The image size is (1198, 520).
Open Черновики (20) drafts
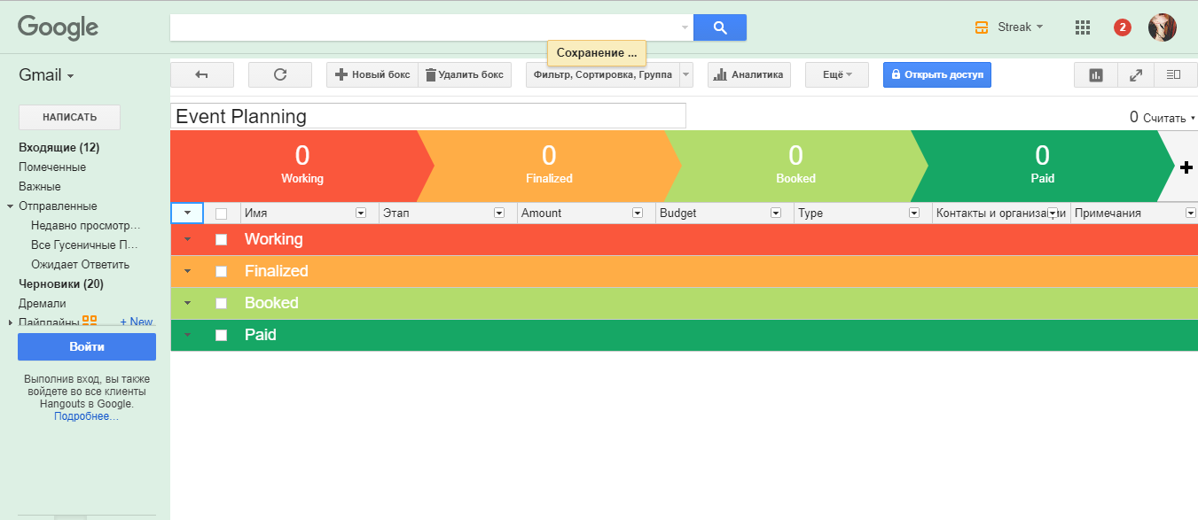pos(61,283)
